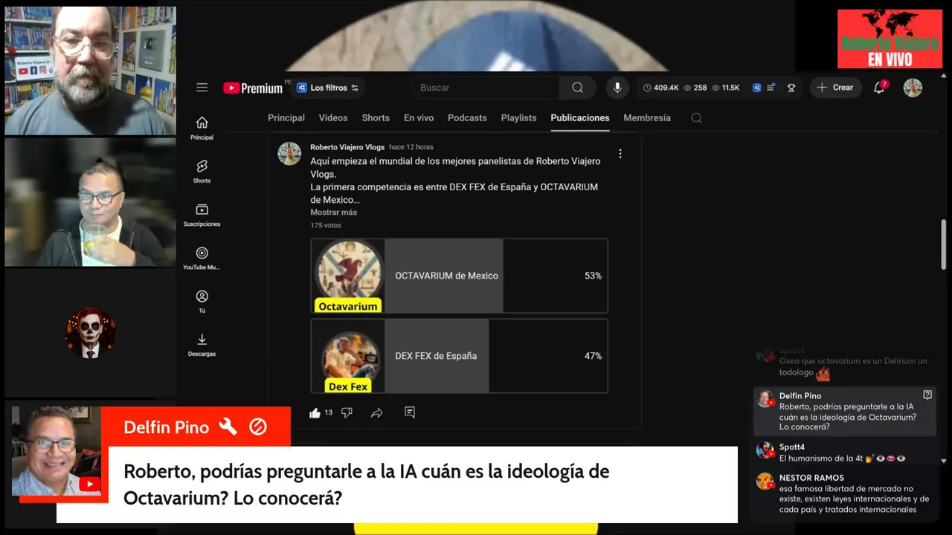Share the post arrow icon
The image size is (952, 535).
(377, 412)
